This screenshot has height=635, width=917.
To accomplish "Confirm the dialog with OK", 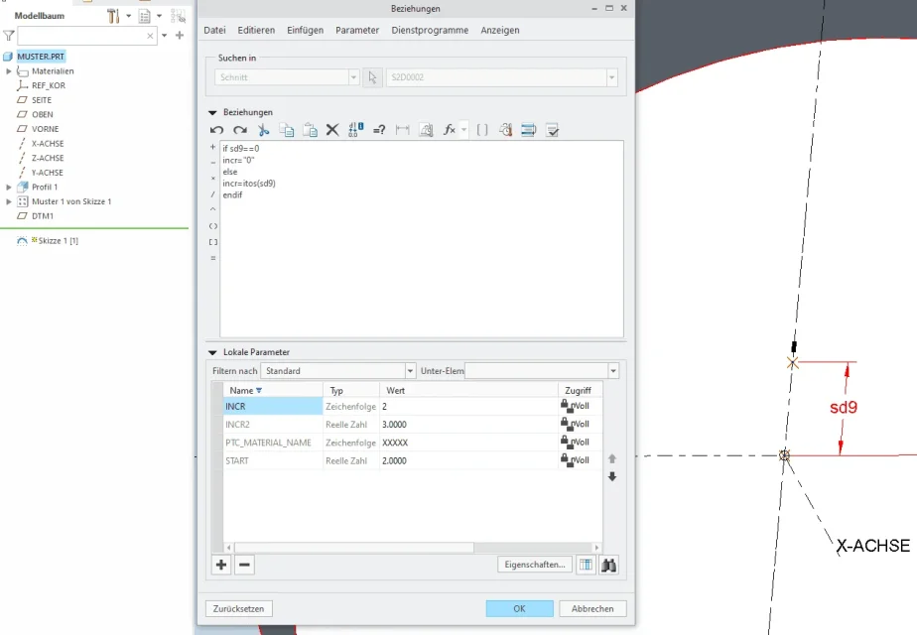I will coord(519,608).
